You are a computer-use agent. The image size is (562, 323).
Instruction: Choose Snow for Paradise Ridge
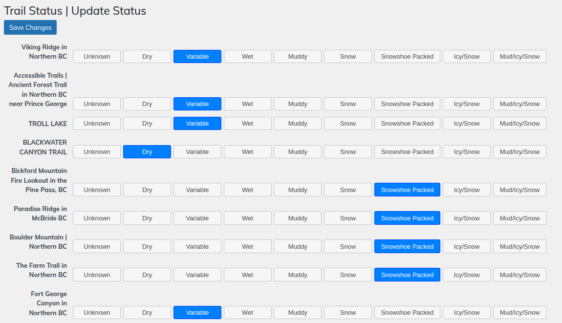[x=347, y=218]
